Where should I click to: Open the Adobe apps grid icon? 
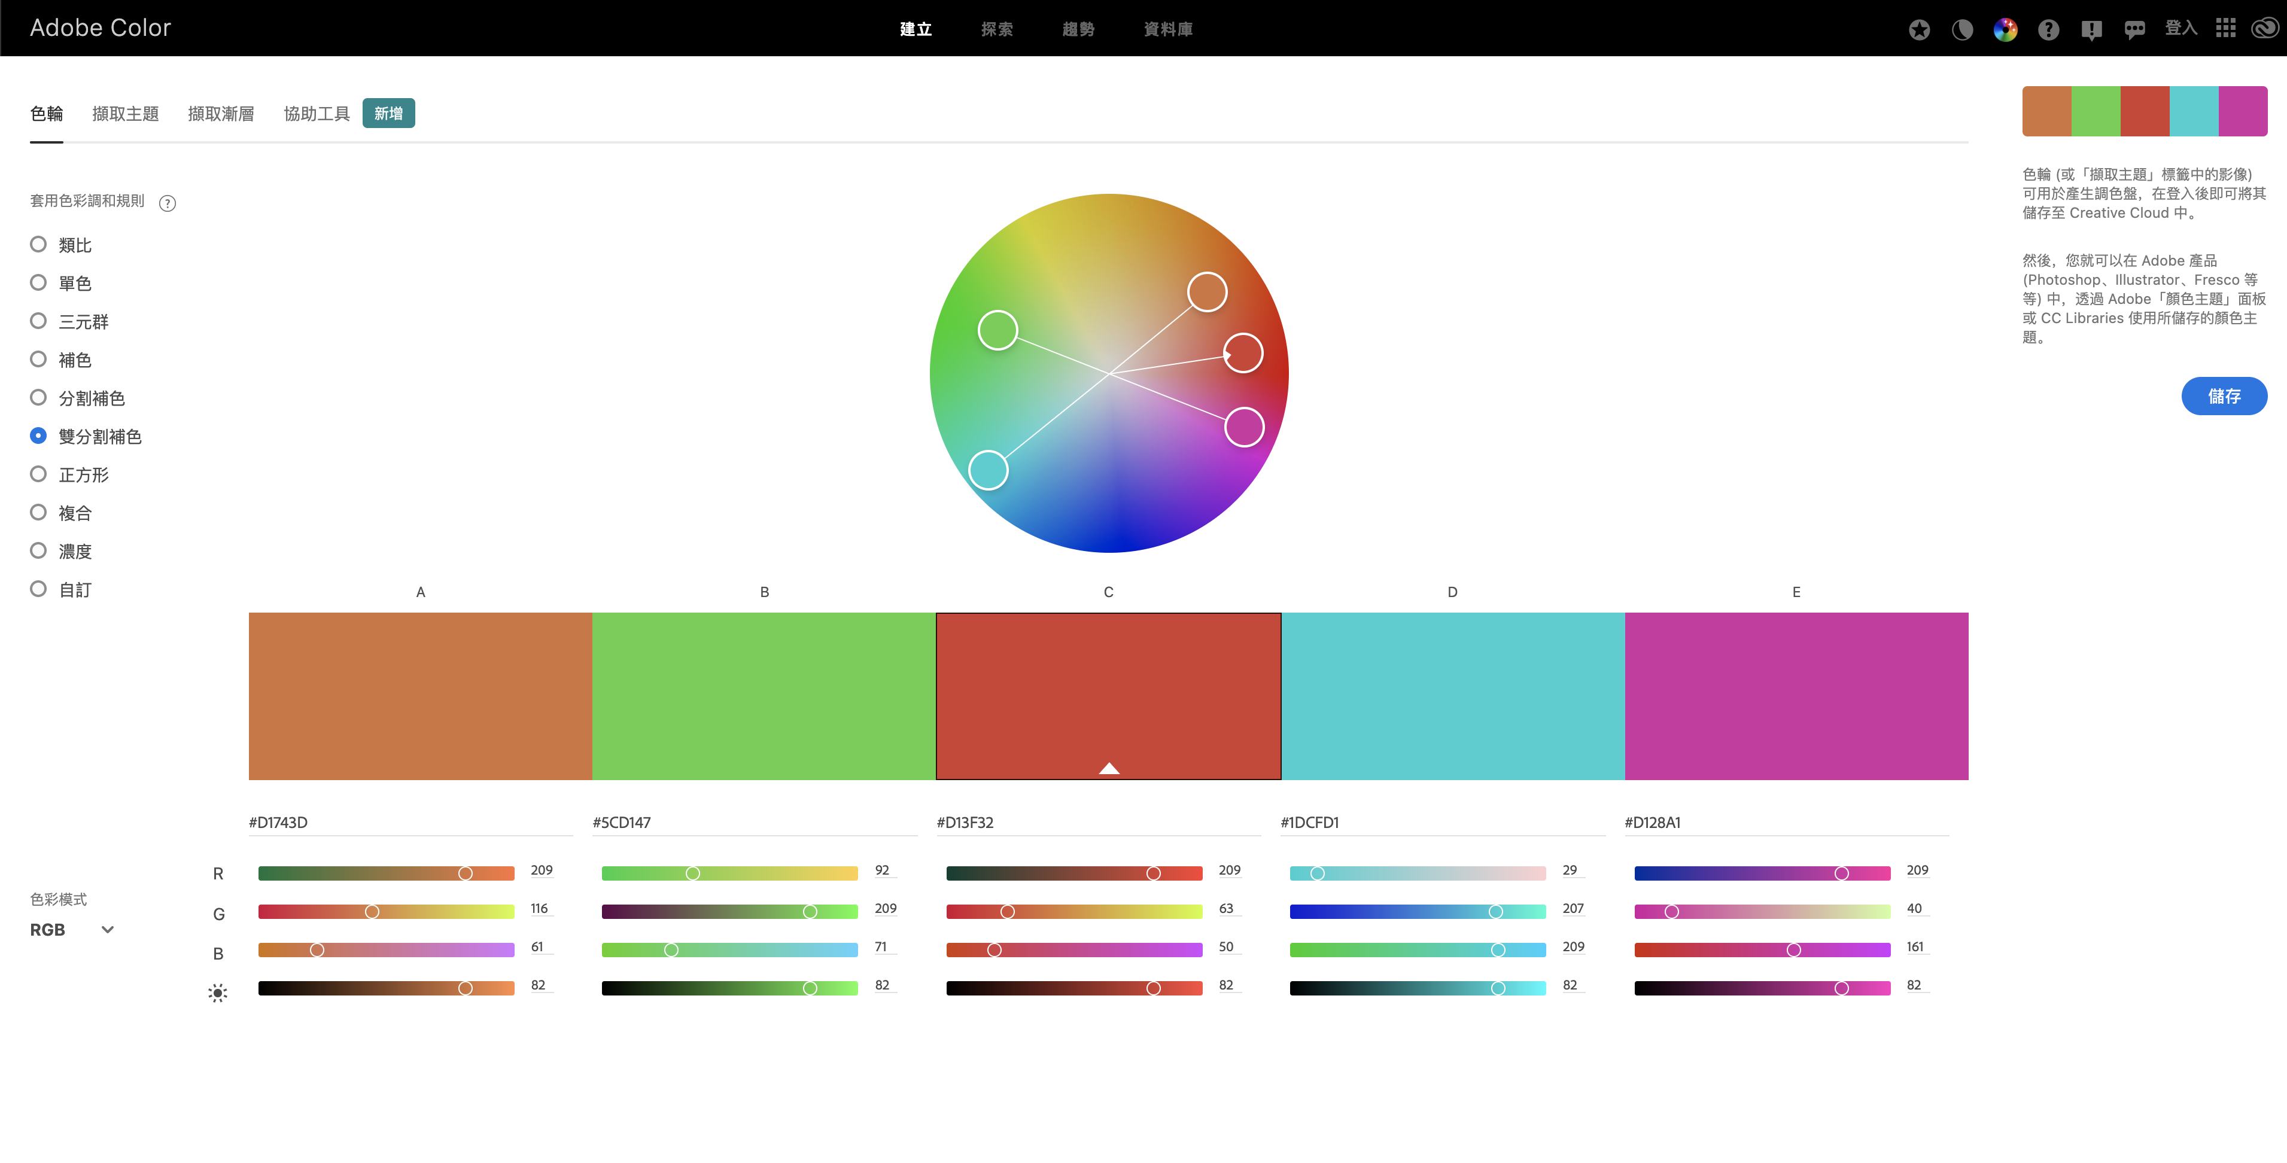coord(2225,28)
